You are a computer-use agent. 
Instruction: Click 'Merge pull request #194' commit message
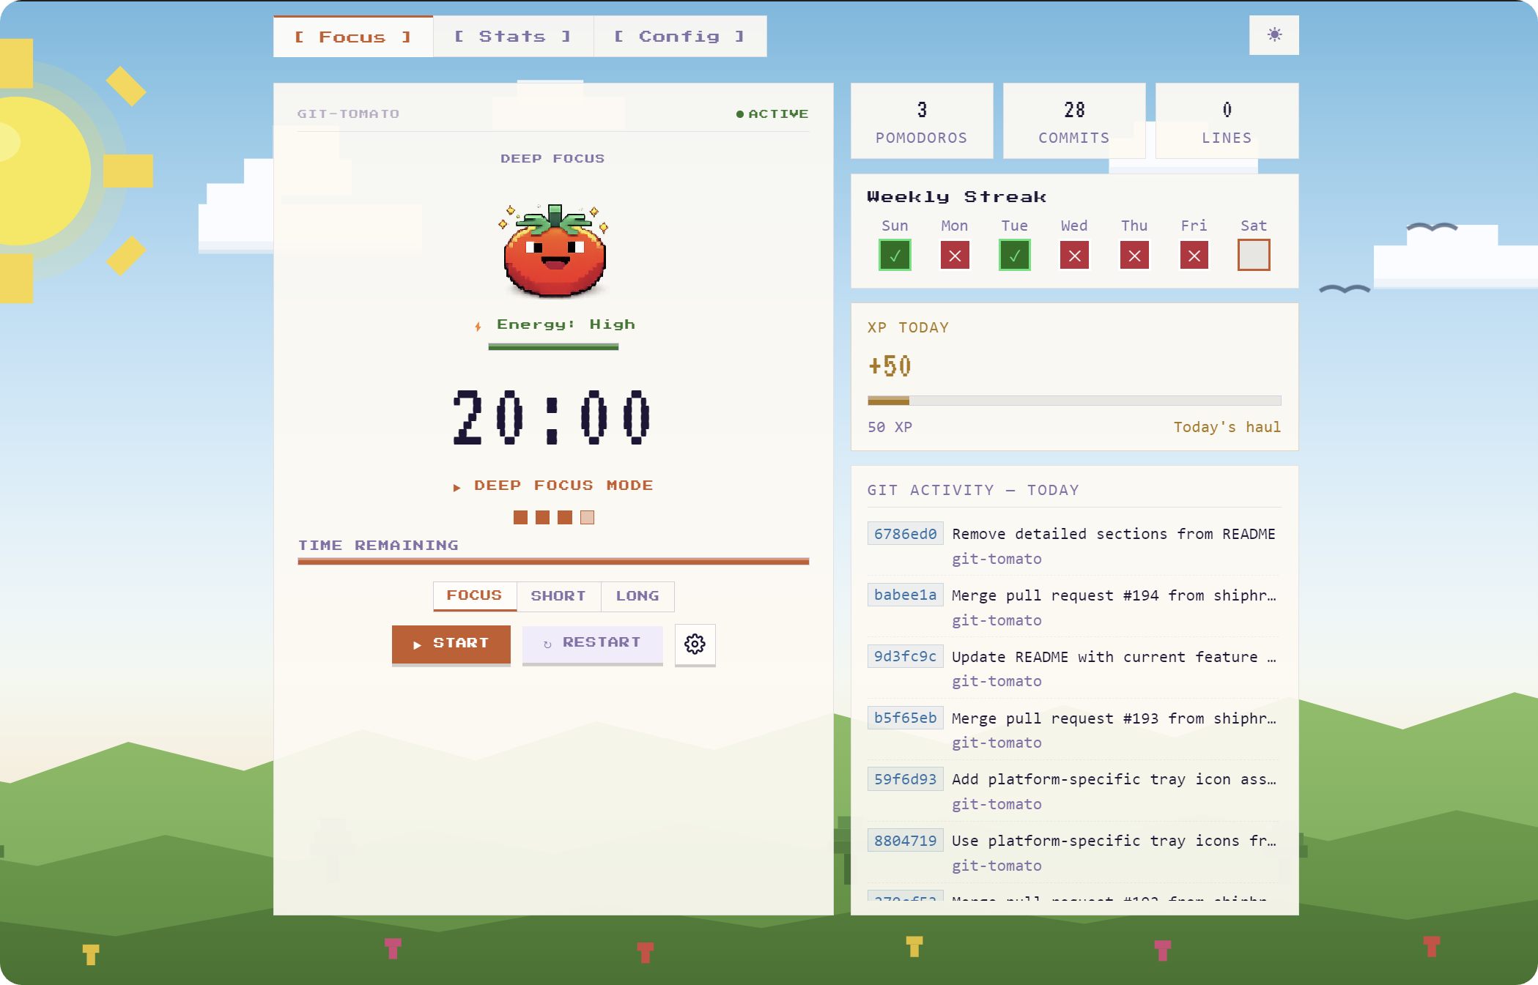(x=1114, y=595)
